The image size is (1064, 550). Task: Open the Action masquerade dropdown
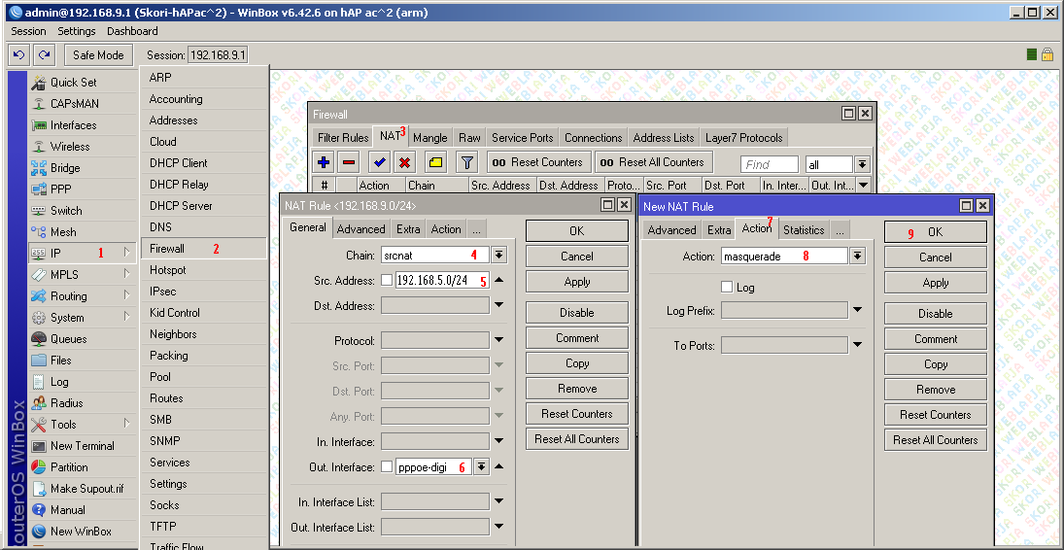point(857,257)
